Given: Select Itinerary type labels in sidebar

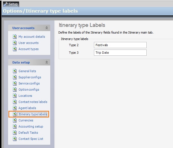Looking at the screenshot, I should pos(33,114).
